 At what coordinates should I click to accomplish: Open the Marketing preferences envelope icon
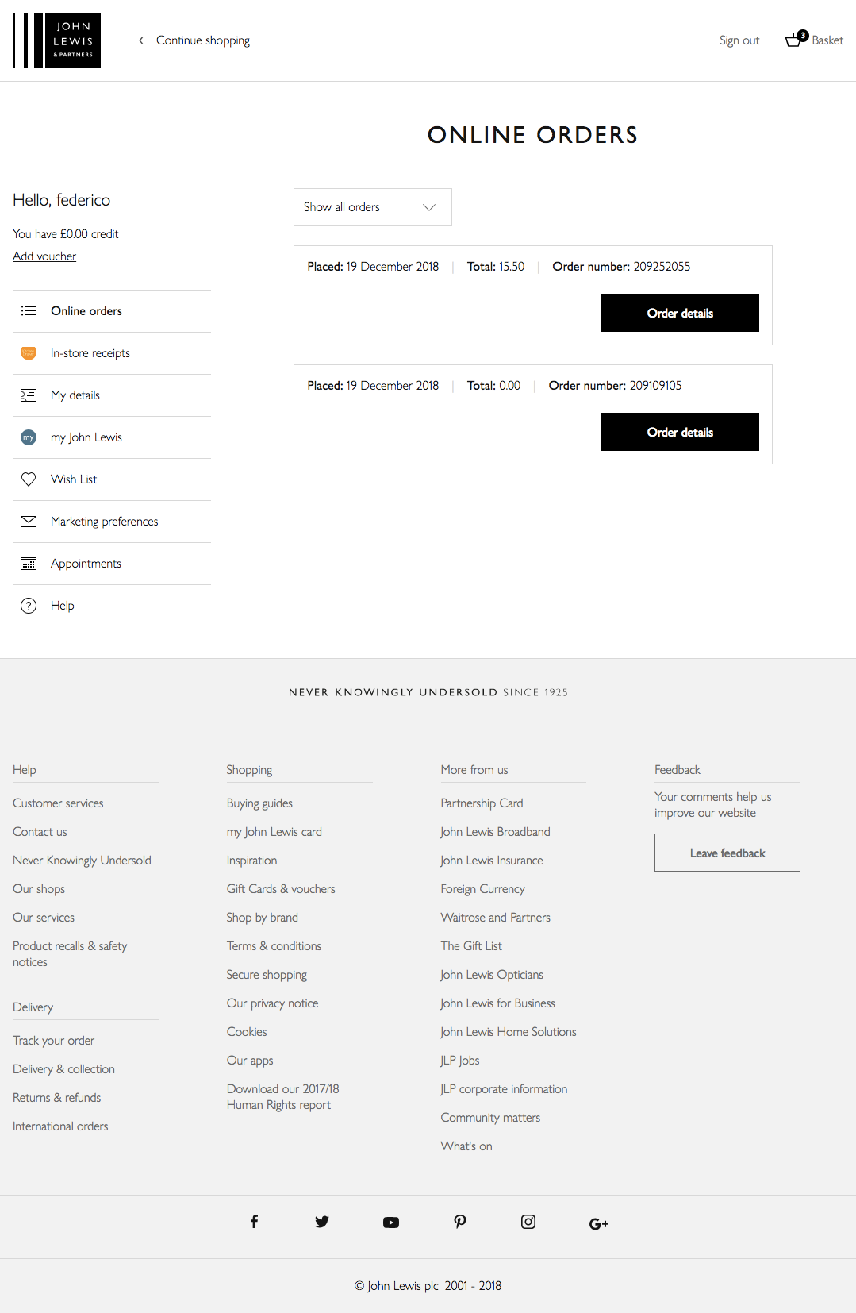point(29,521)
